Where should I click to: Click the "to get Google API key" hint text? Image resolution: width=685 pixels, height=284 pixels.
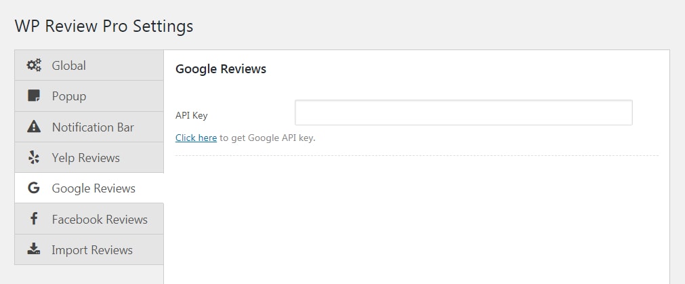(x=268, y=138)
